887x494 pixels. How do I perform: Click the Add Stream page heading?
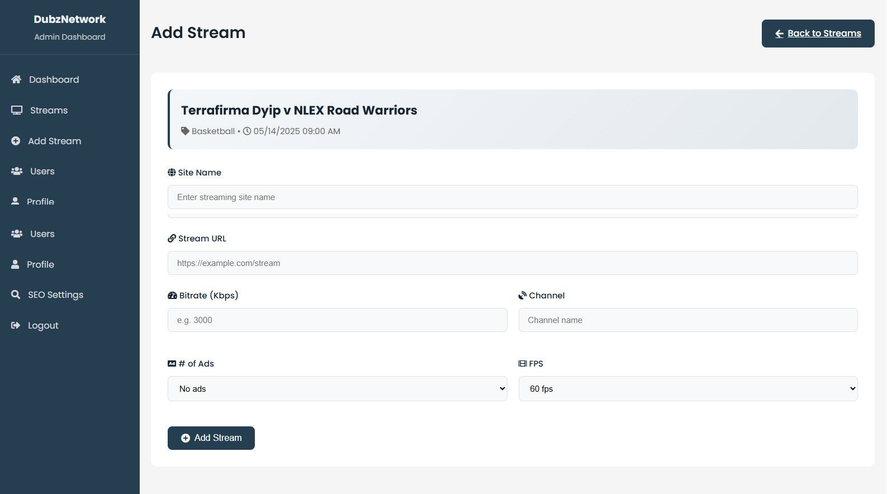click(198, 32)
